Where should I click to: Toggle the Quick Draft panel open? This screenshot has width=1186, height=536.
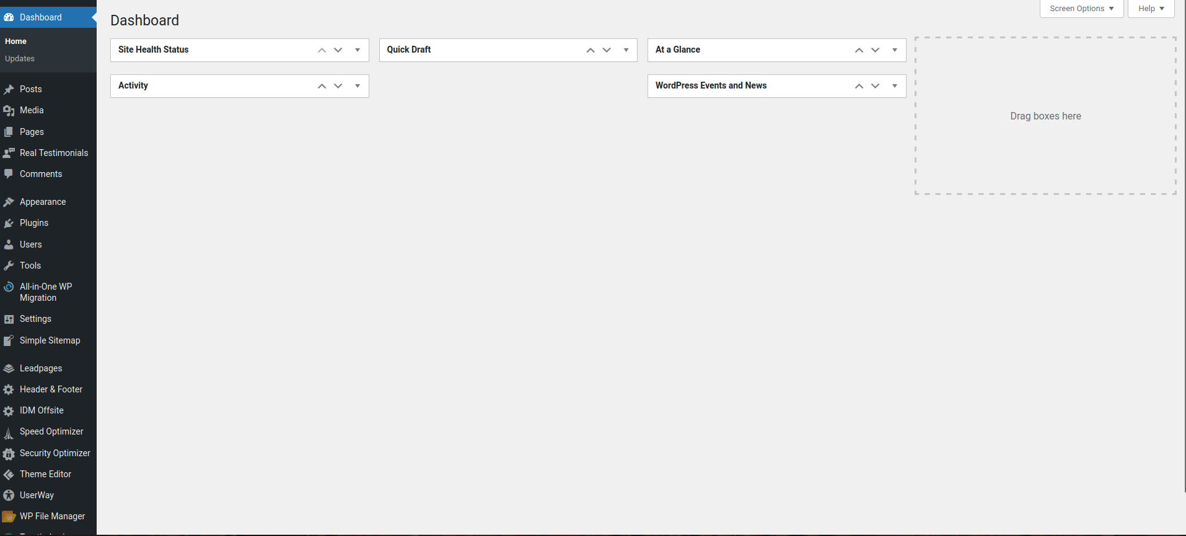pyautogui.click(x=626, y=50)
